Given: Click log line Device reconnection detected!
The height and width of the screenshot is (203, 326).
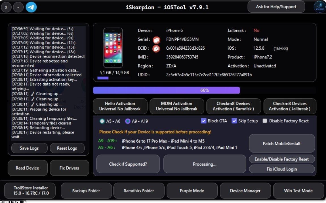Looking at the screenshot, I should pyautogui.click(x=48, y=56).
